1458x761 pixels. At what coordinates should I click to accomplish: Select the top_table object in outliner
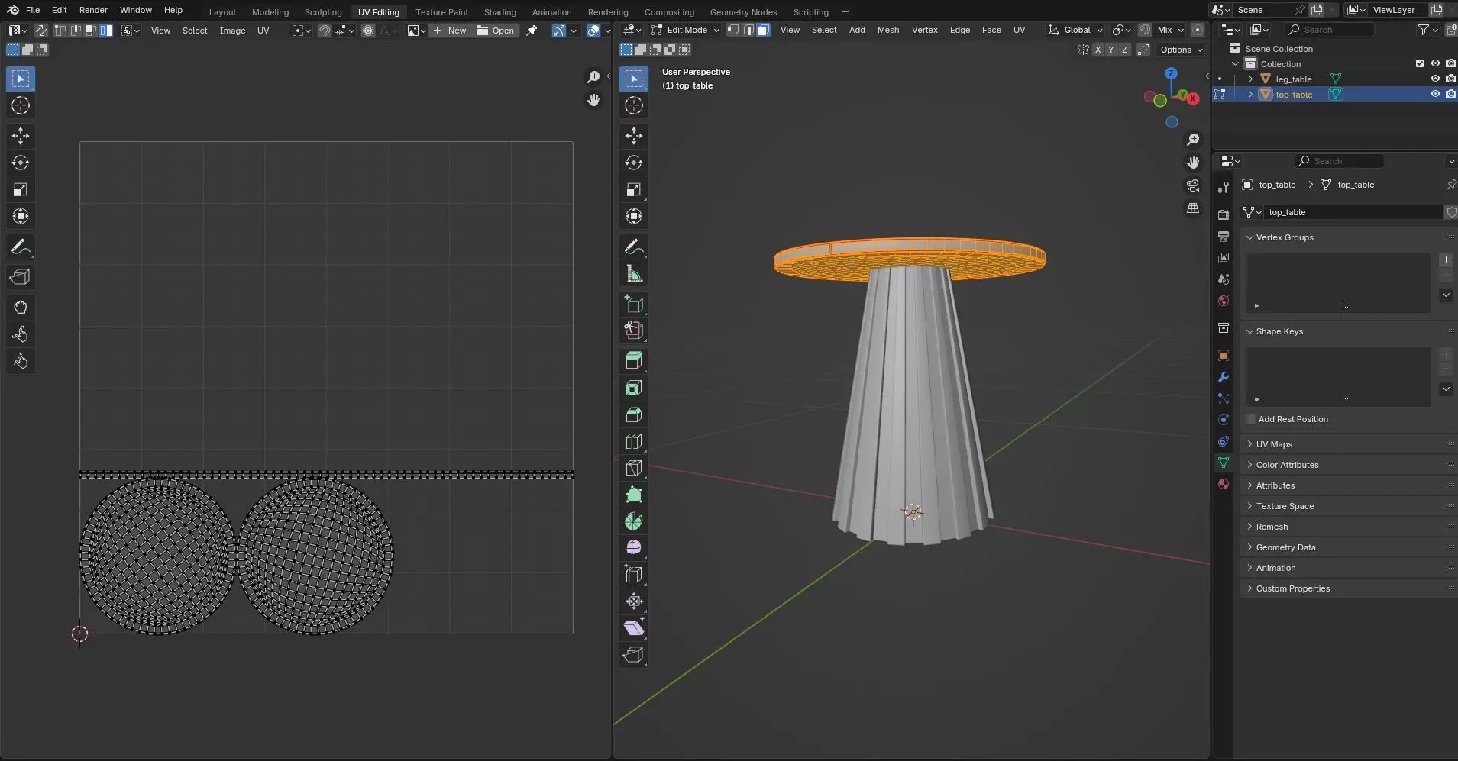pyautogui.click(x=1294, y=95)
